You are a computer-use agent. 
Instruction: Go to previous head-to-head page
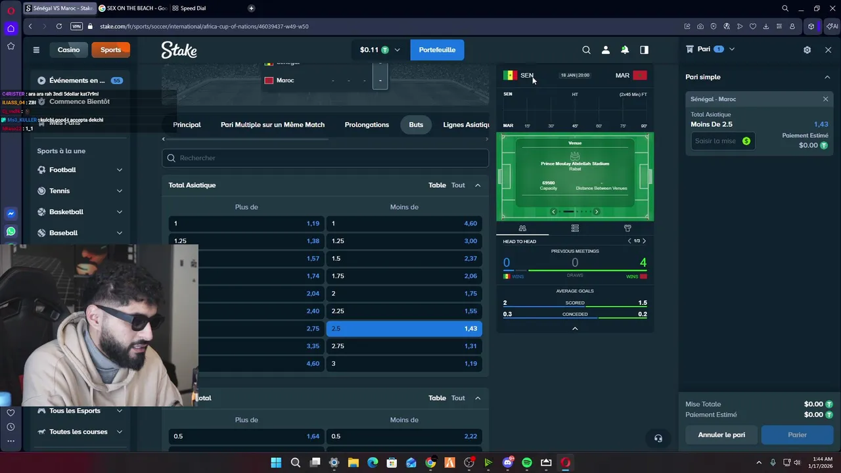[x=629, y=241]
